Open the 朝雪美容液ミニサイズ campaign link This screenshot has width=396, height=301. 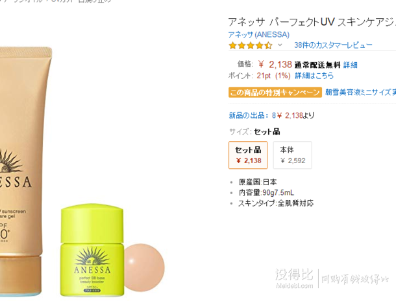pos(360,92)
